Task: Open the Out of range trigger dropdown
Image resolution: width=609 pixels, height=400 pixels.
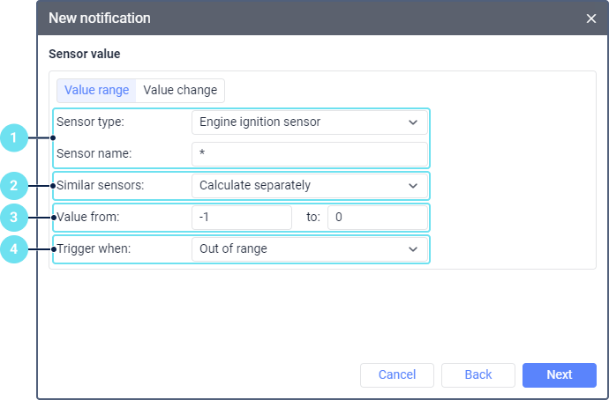Action: [x=309, y=249]
